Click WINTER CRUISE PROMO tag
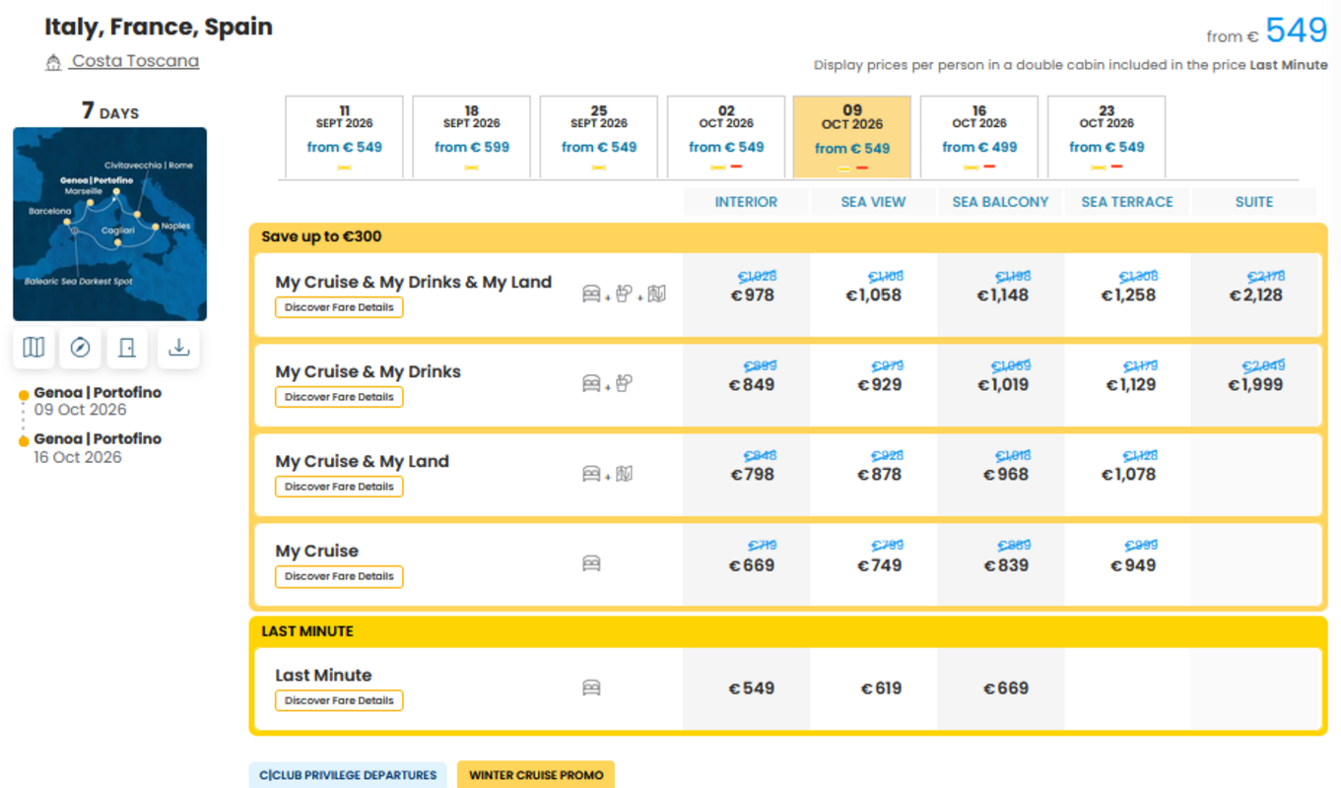The image size is (1341, 788). click(536, 775)
